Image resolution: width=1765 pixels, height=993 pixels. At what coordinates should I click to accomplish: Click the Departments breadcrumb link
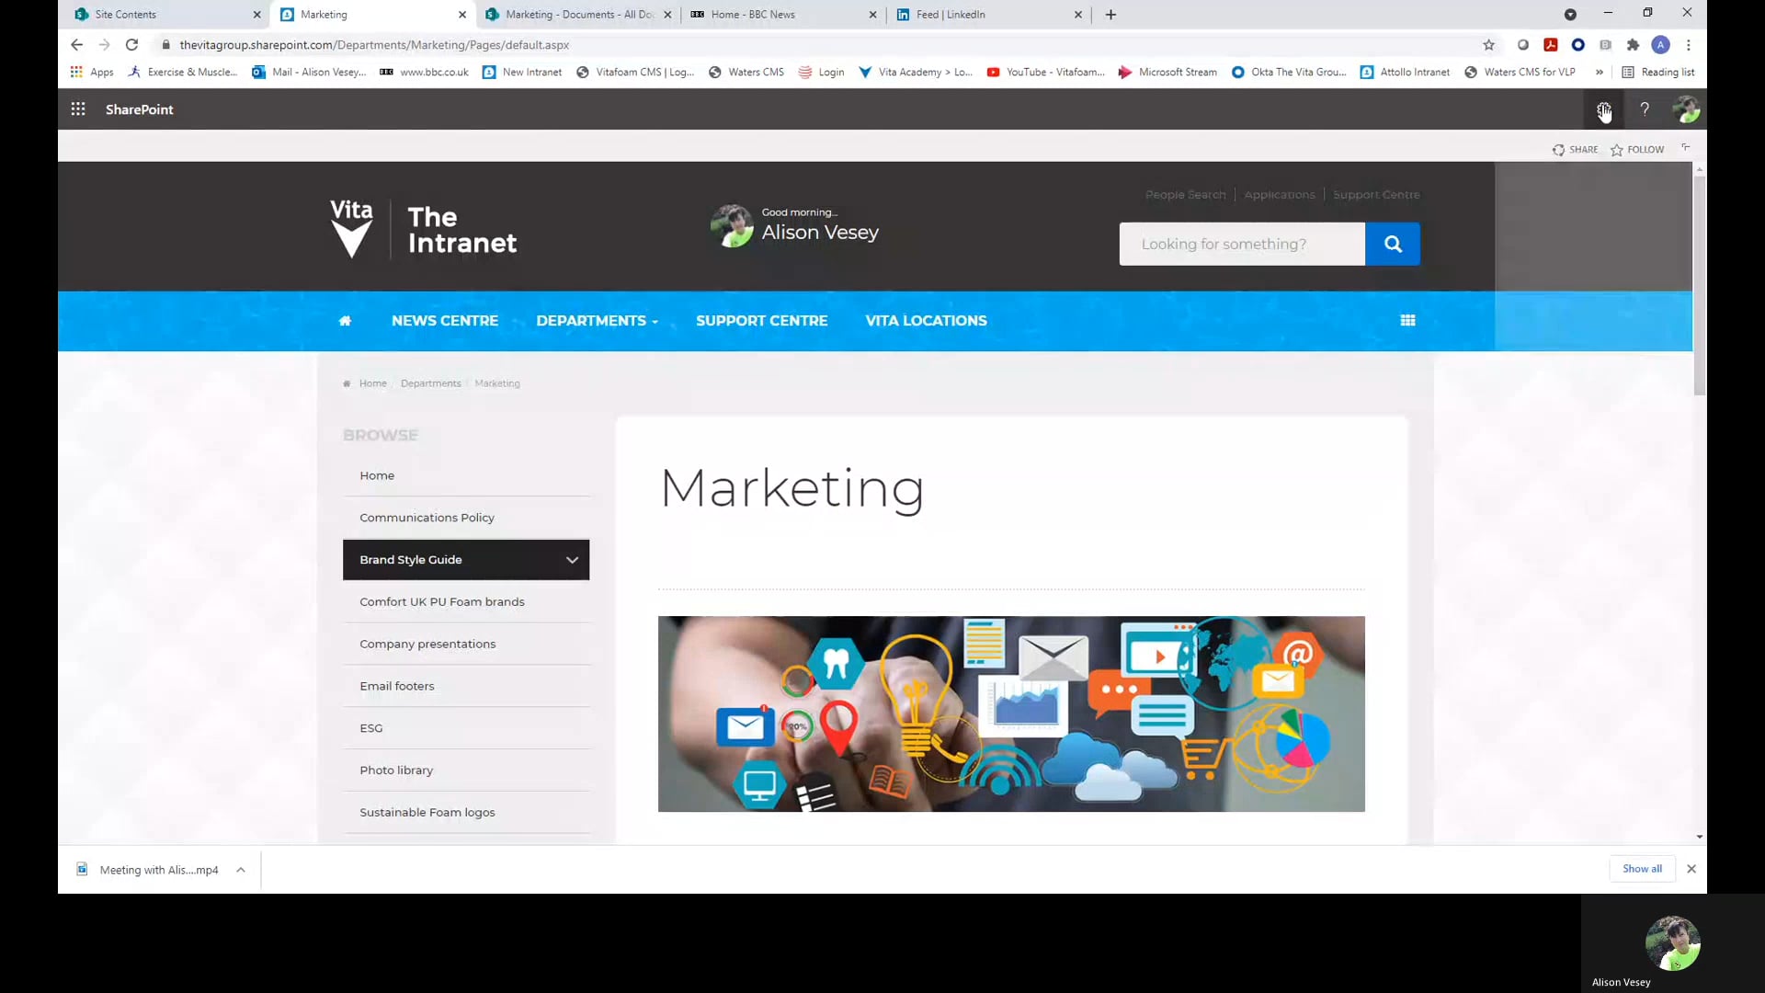(430, 383)
